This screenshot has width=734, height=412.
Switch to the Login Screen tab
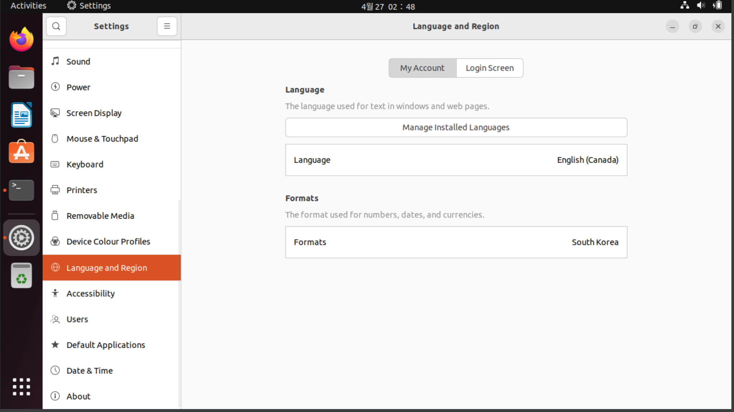click(x=490, y=68)
